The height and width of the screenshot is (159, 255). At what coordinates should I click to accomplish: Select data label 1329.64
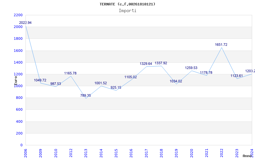(146, 64)
